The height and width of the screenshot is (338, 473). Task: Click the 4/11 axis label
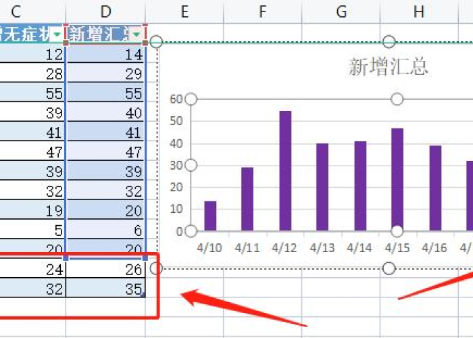click(x=247, y=248)
